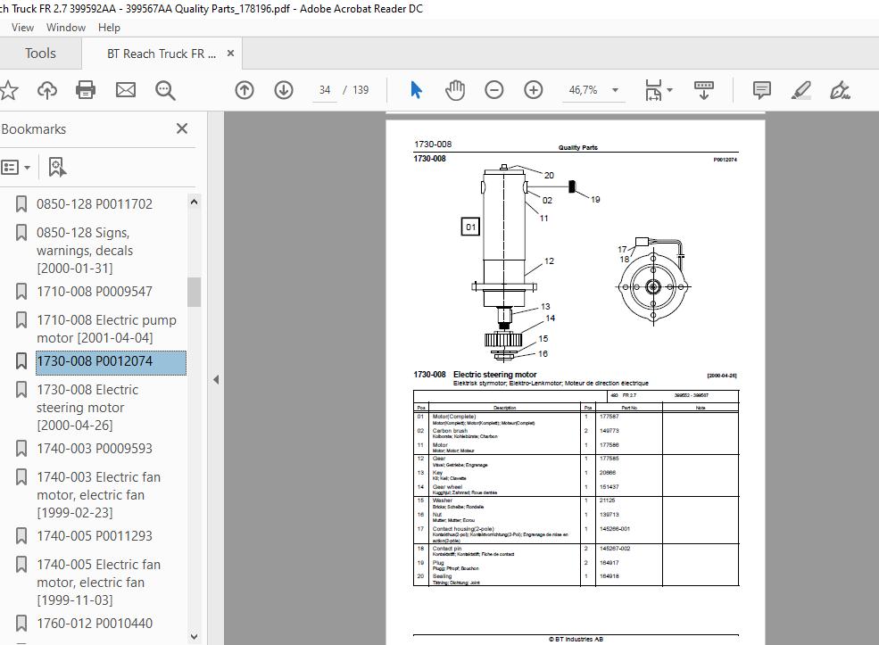Image resolution: width=879 pixels, height=645 pixels.
Task: Send the file by email via the envelope icon
Action: 126,90
